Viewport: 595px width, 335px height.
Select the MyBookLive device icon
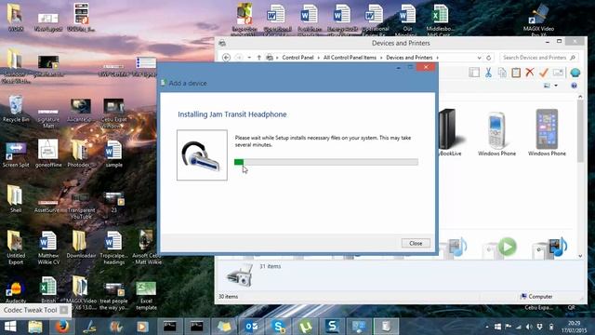449,132
